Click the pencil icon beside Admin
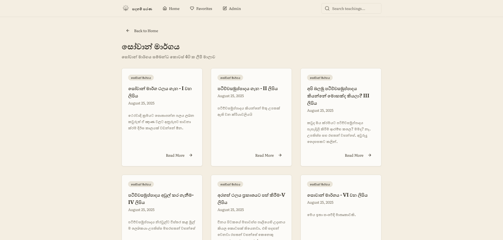This screenshot has width=503, height=240. point(225,8)
